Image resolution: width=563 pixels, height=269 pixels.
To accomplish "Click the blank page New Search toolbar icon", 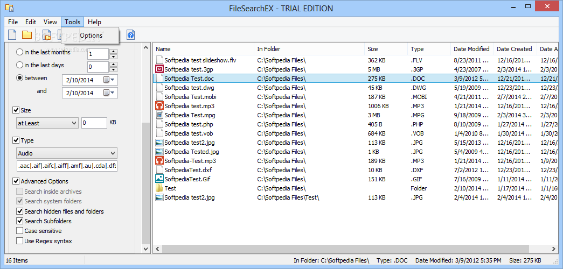I will (12, 35).
